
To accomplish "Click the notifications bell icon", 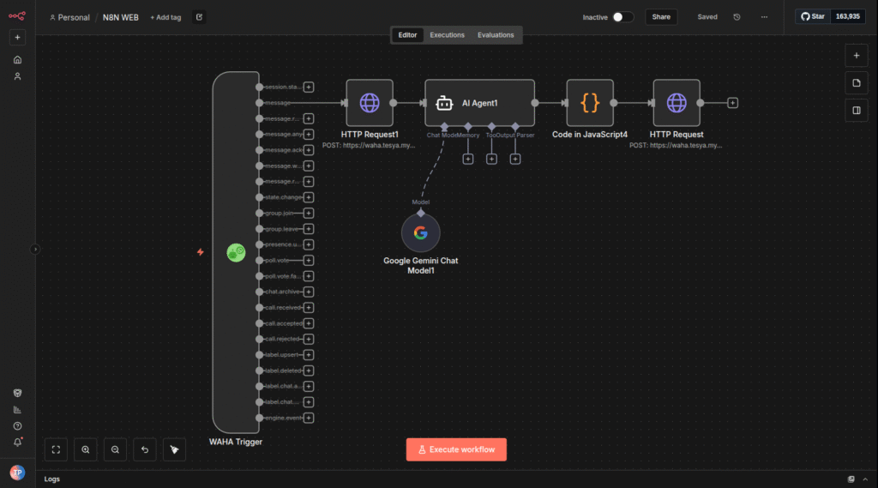I will point(17,442).
